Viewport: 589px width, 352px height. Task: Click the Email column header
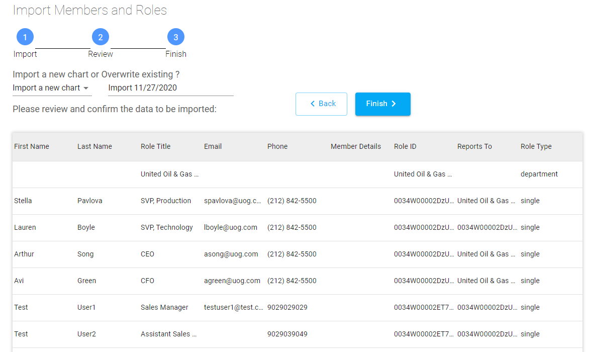213,146
